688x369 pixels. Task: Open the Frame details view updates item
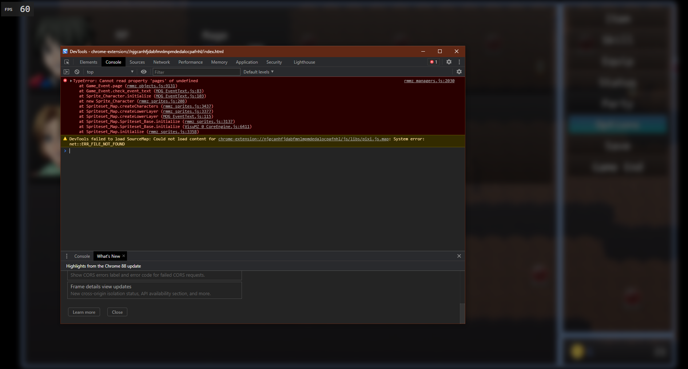(x=155, y=290)
